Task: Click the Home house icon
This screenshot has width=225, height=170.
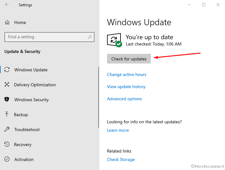Action: point(7,22)
